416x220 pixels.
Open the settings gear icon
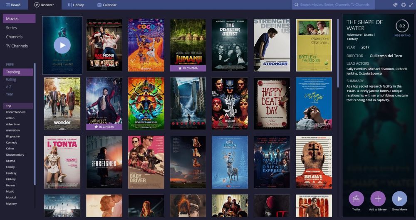click(x=404, y=5)
